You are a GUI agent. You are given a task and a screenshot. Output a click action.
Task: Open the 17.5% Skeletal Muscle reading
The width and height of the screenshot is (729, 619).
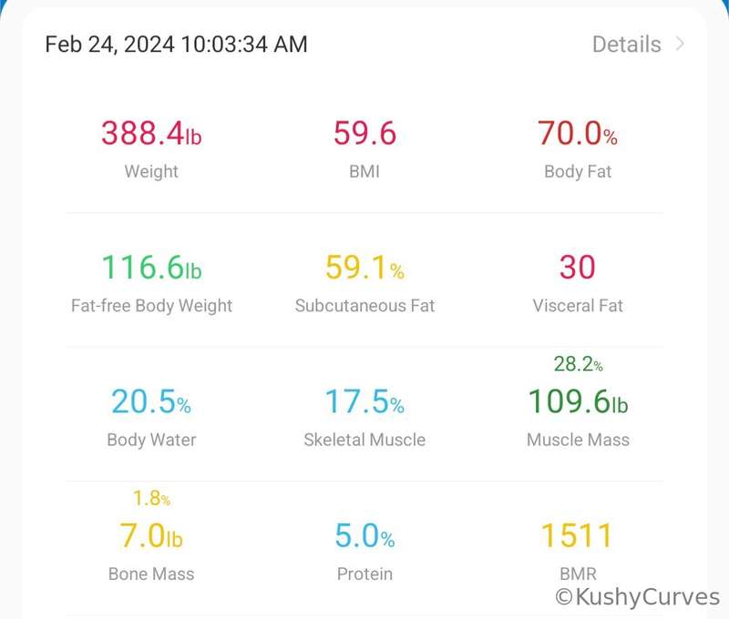point(364,417)
